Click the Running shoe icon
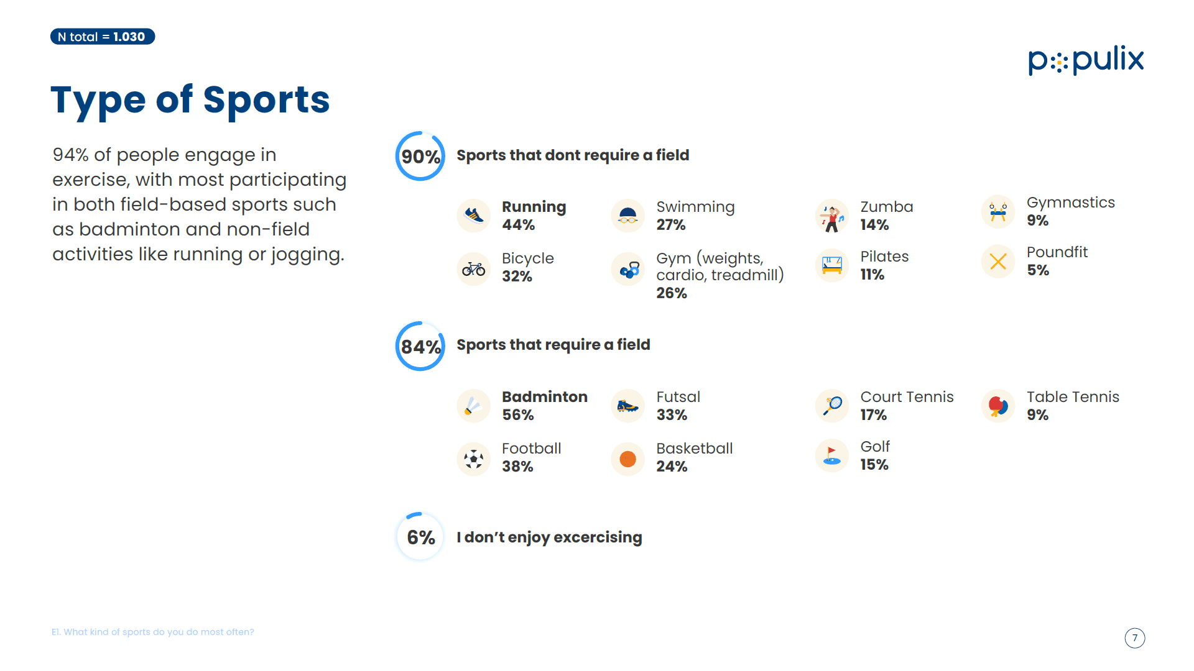 pos(474,216)
